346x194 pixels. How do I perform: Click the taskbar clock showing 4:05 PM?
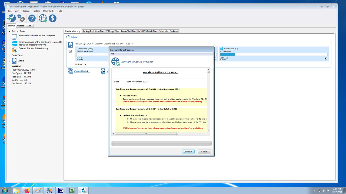point(337,190)
